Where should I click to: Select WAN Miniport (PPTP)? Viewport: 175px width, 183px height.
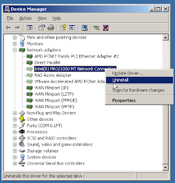(x=54, y=107)
